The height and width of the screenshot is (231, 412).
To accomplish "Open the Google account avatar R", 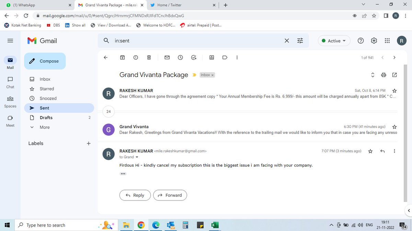I will coord(402,41).
